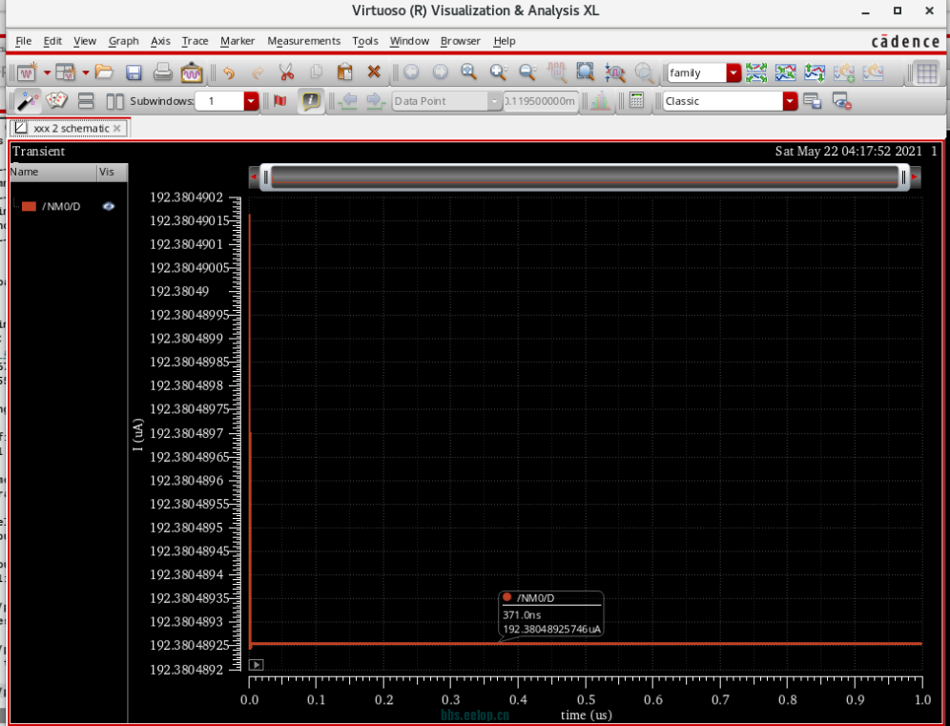The height and width of the screenshot is (726, 950).
Task: Open the File menu
Action: click(x=24, y=41)
